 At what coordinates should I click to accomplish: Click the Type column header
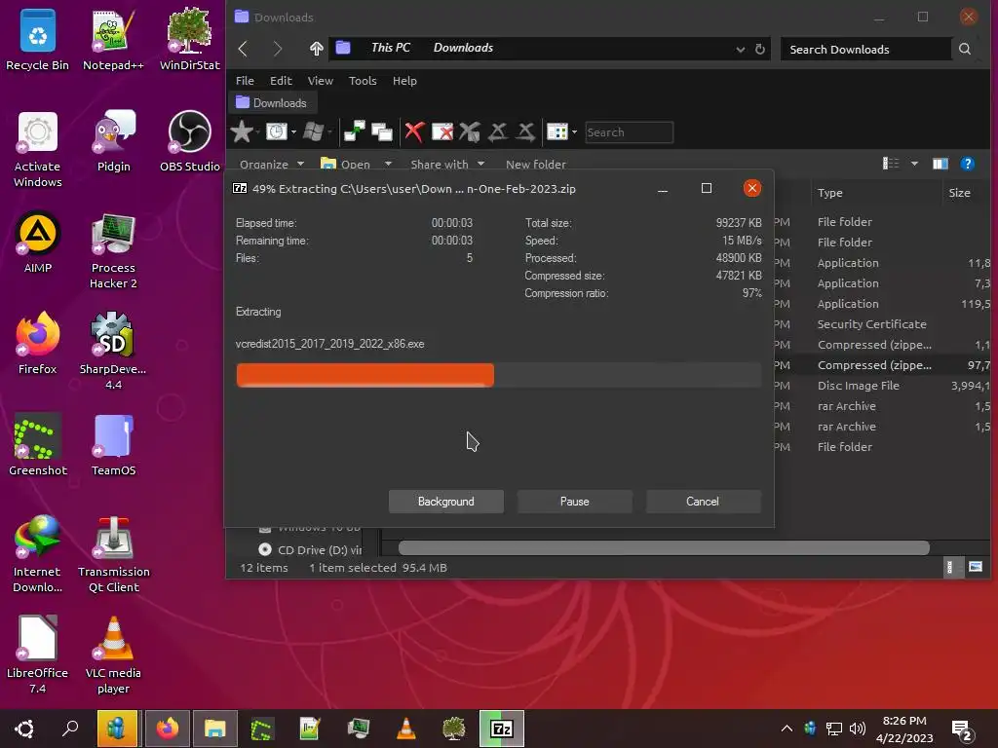pyautogui.click(x=876, y=193)
